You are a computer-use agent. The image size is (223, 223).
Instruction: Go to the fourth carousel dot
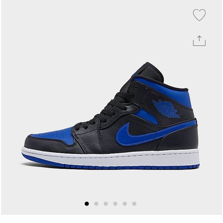coord(115,204)
